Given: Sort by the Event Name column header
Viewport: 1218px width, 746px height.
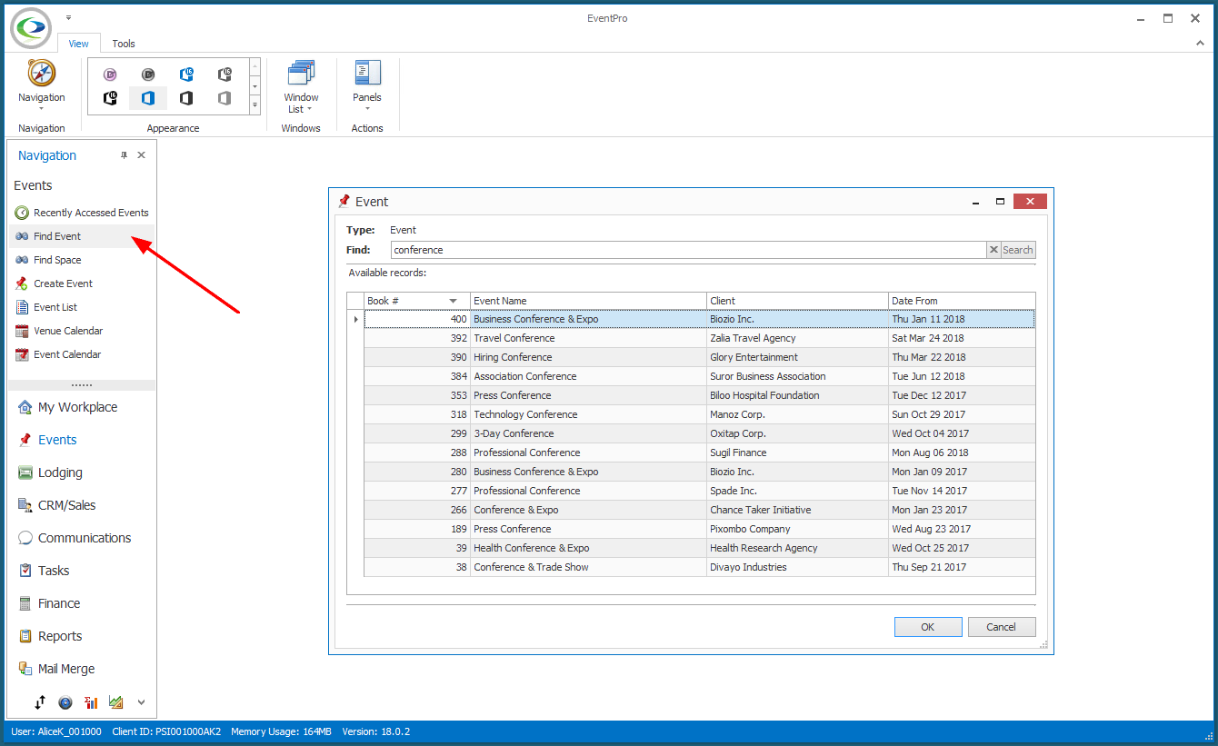Looking at the screenshot, I should point(588,301).
